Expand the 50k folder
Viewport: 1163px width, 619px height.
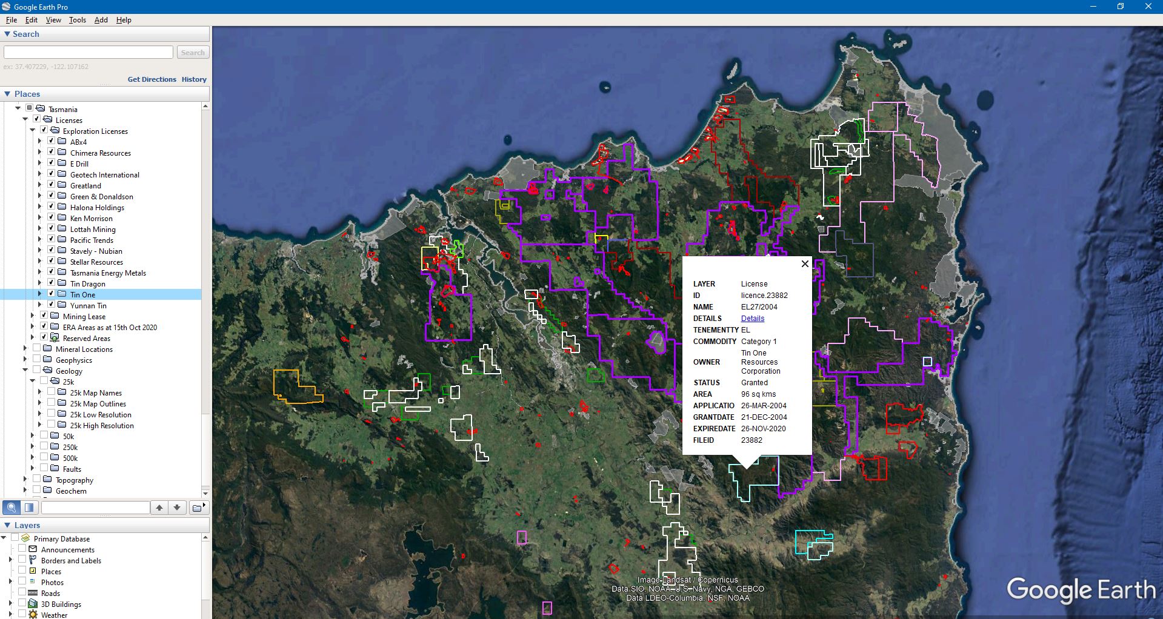(33, 436)
